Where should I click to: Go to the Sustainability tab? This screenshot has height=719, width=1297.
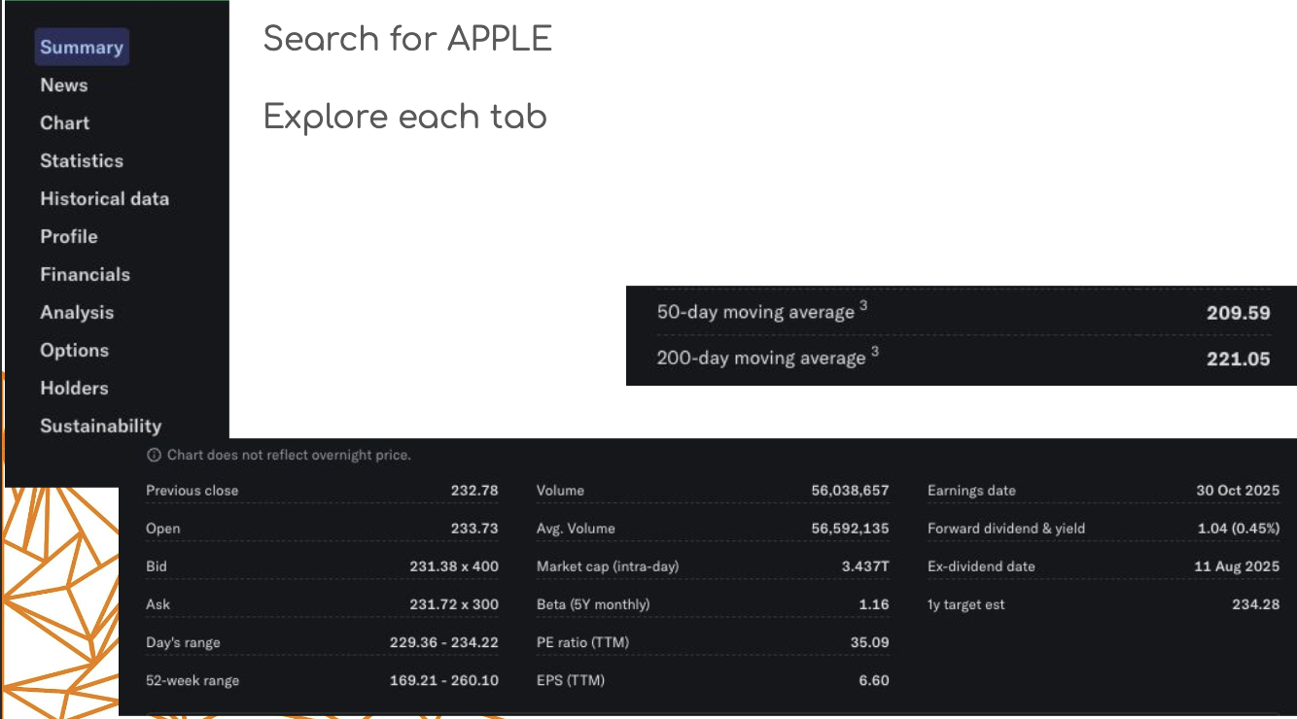point(101,426)
